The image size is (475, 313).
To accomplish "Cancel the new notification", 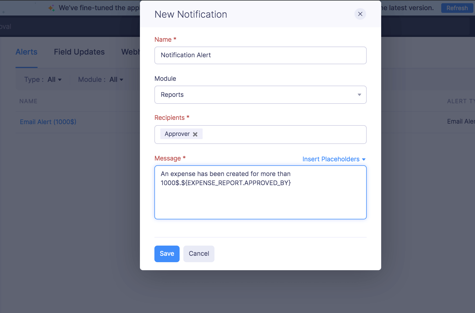I will (x=199, y=254).
